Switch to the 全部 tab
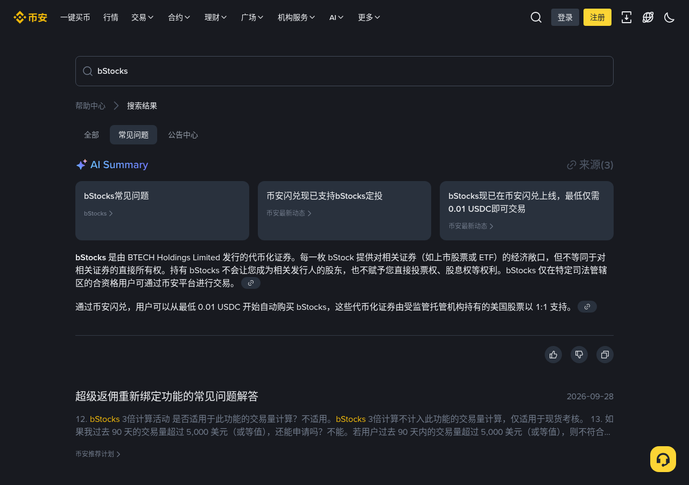The image size is (689, 485). pos(92,135)
